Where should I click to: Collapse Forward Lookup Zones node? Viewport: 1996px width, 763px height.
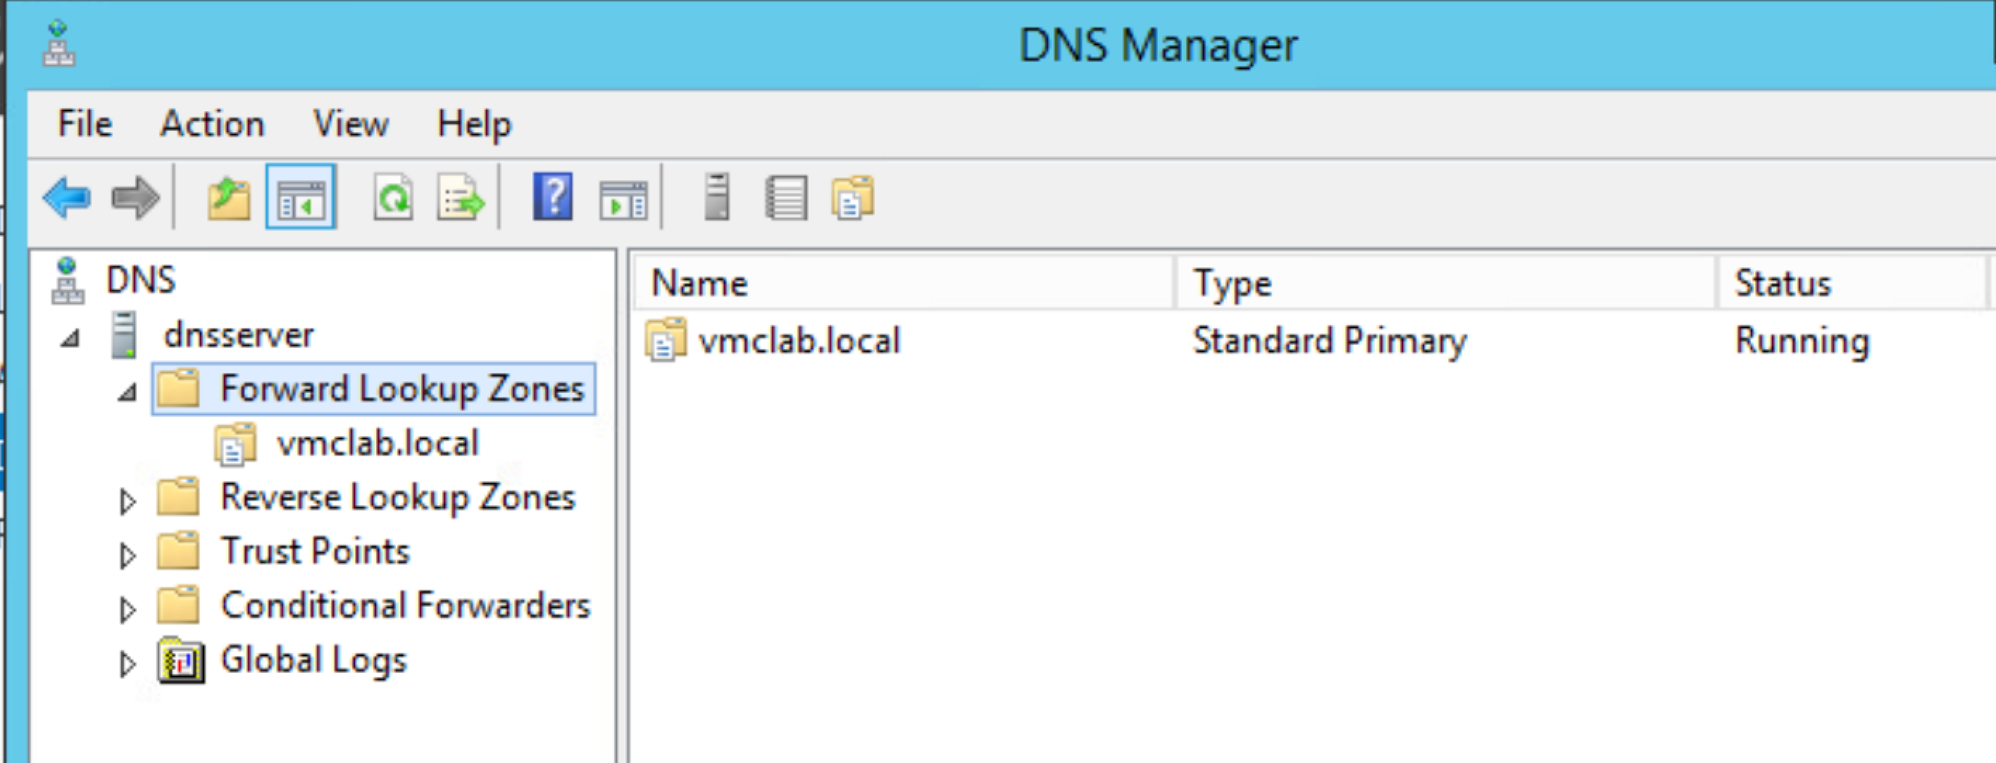coord(128,393)
